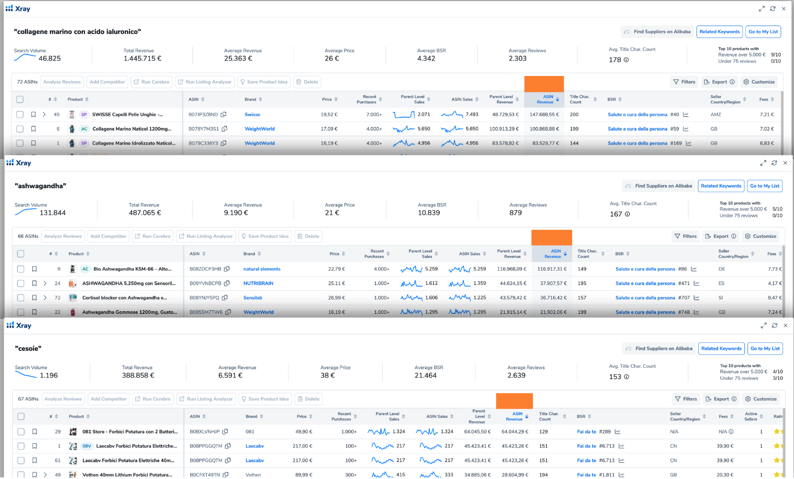
Task: Check the box for Collagene Marino Naticol 1200mg
Action: point(20,129)
